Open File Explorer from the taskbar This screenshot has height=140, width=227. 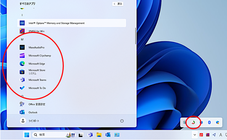pyautogui.click(x=99, y=135)
